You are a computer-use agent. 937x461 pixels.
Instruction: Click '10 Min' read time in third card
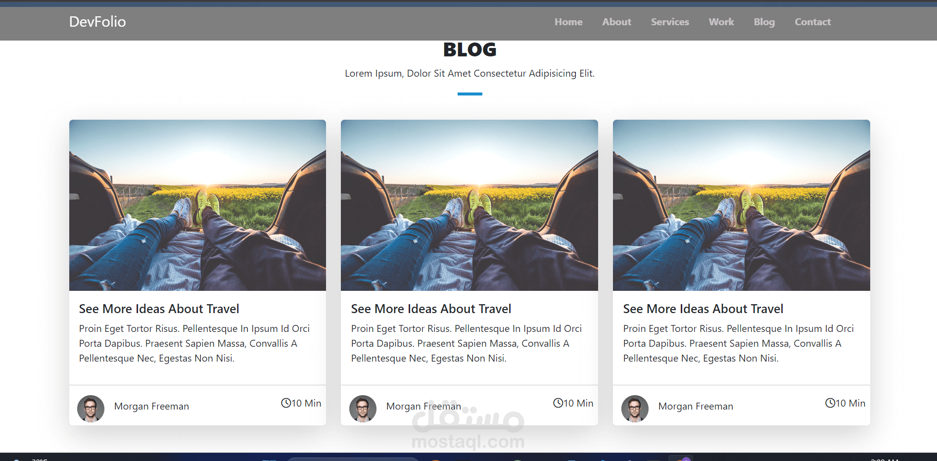click(x=850, y=403)
